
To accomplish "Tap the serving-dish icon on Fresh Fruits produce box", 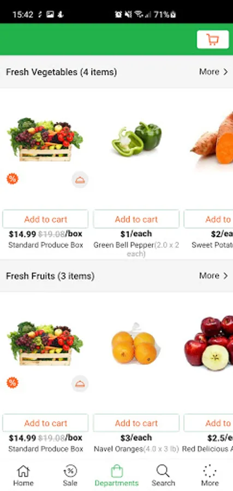I will (80, 384).
